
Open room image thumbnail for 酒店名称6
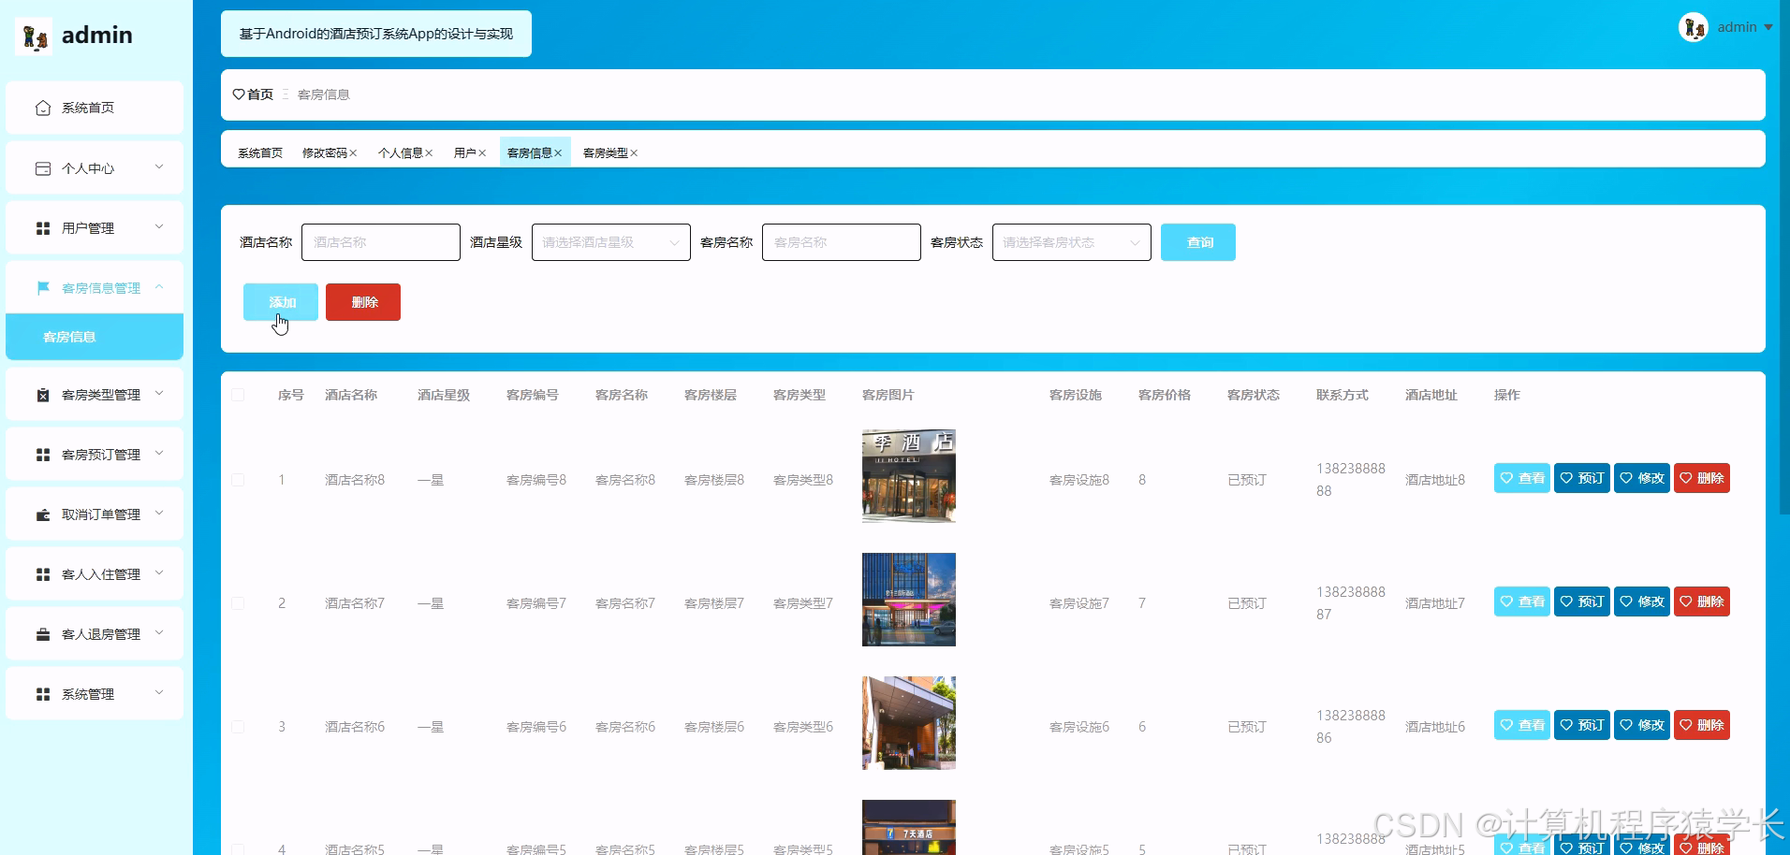[909, 723]
